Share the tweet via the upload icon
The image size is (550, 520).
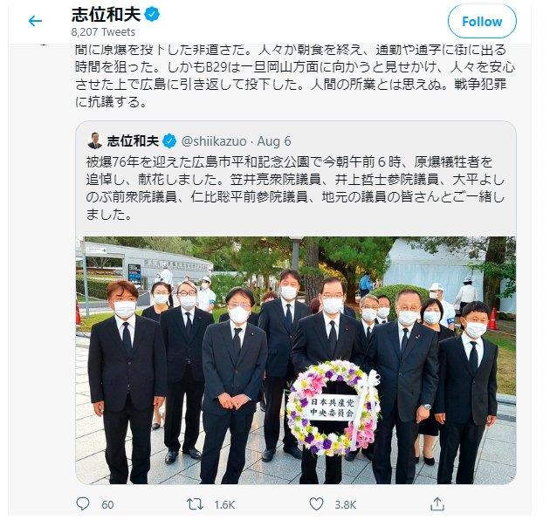point(437,504)
